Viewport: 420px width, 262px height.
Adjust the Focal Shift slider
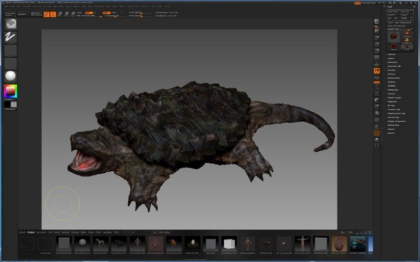pos(141,13)
